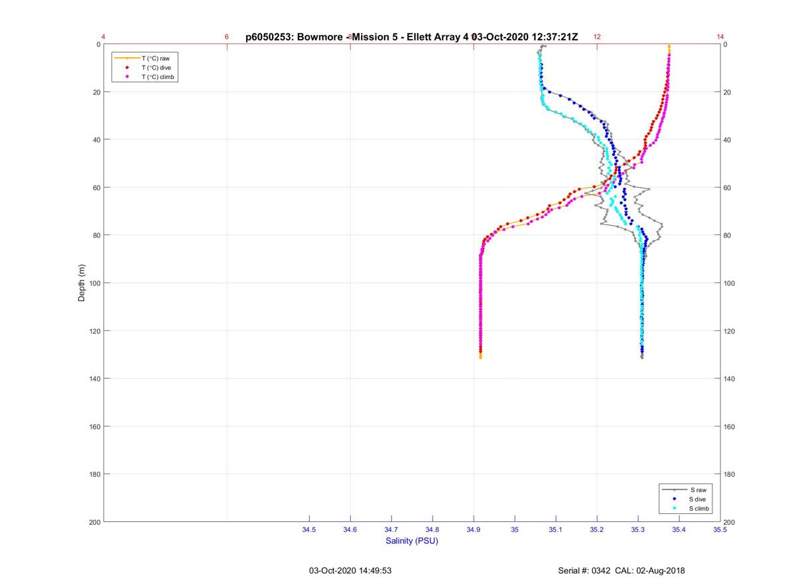Click the red dot marker for T dive
This screenshot has height=587, width=796.
click(x=127, y=68)
